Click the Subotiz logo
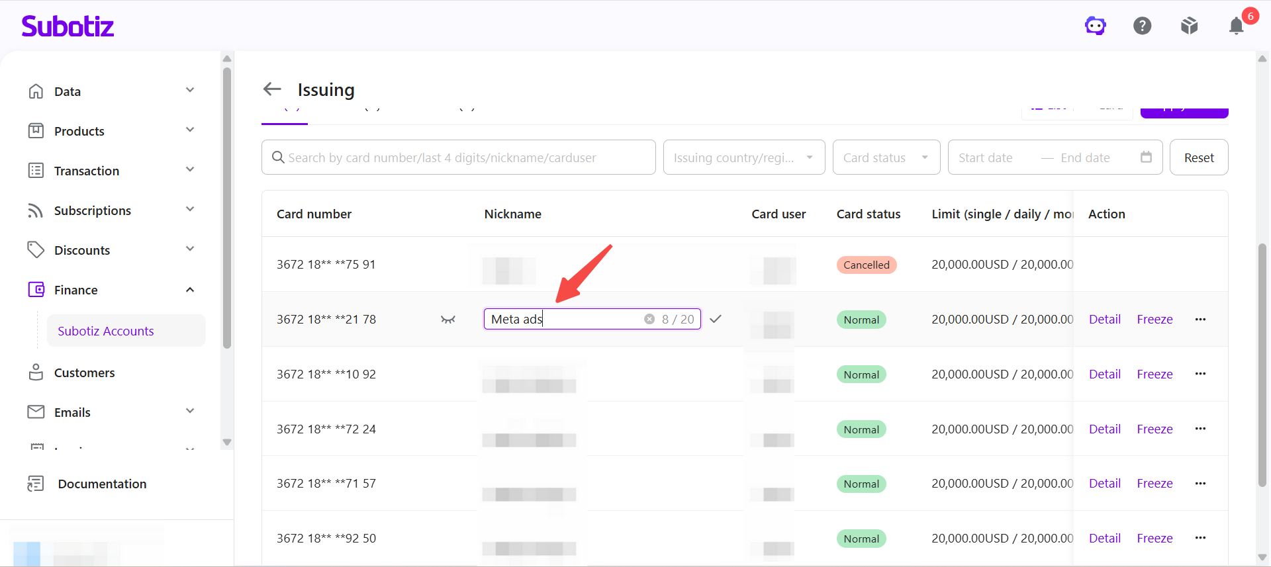1271x567 pixels. click(x=68, y=26)
